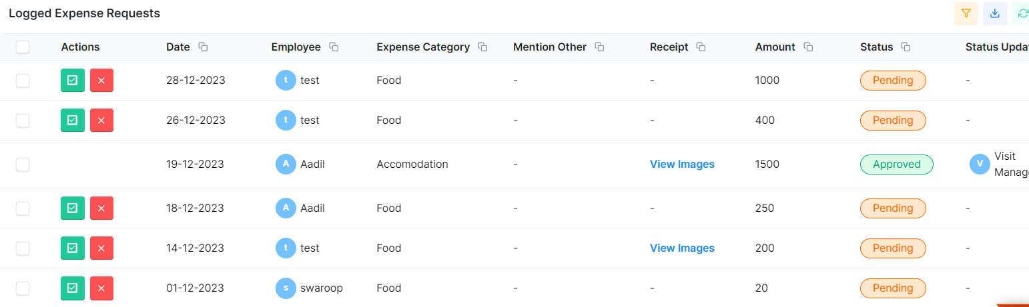The image size is (1029, 307).
Task: Click the green refresh icon
Action: tap(1022, 13)
